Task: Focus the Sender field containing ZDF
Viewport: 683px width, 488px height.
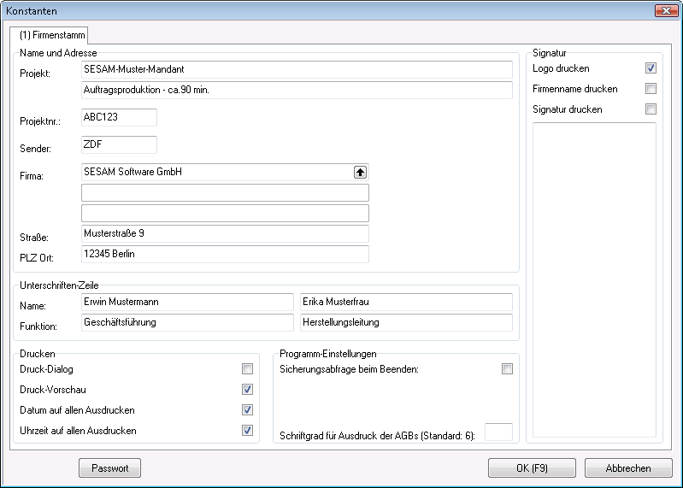Action: pyautogui.click(x=119, y=145)
